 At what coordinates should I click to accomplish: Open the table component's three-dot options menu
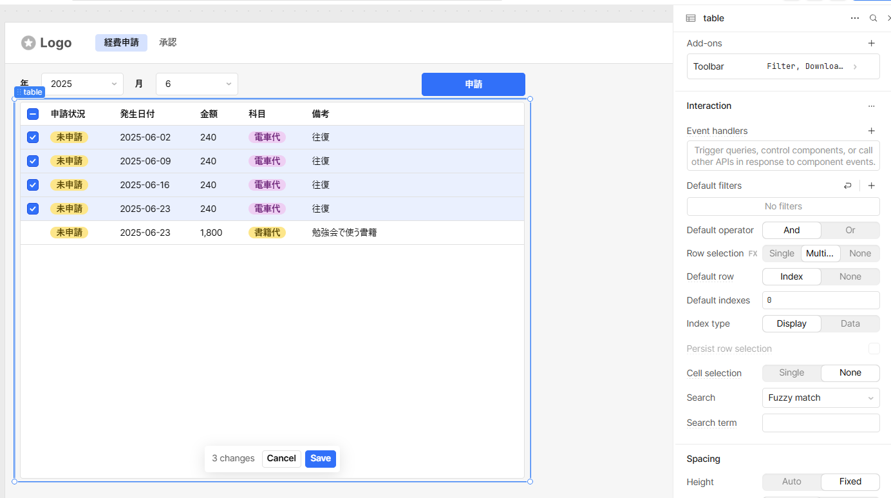855,18
